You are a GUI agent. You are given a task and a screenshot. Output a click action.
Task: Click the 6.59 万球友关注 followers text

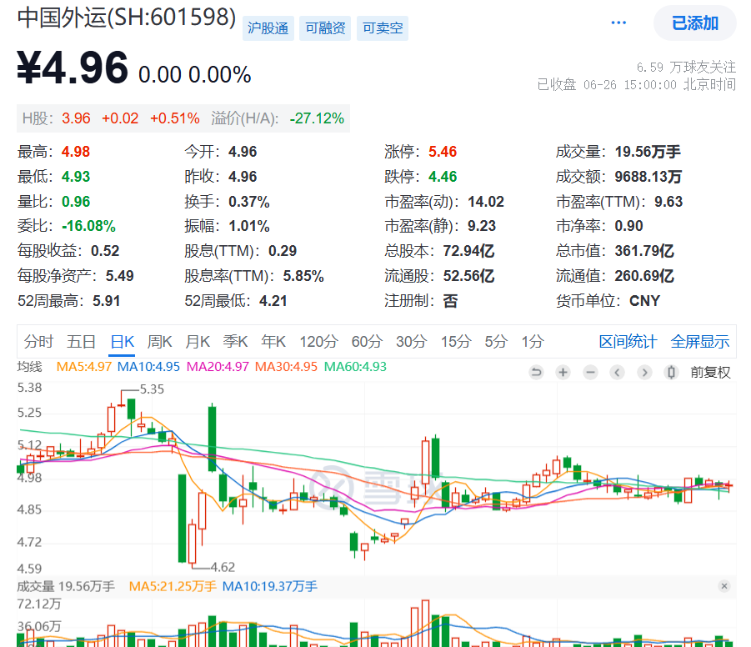(686, 67)
